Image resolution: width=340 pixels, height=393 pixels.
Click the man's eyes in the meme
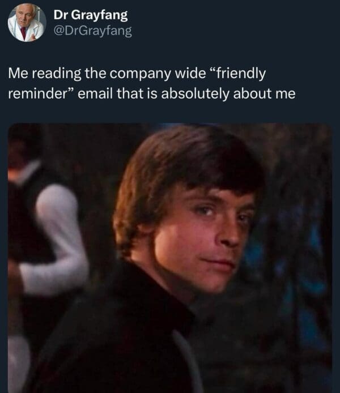(x=220, y=213)
